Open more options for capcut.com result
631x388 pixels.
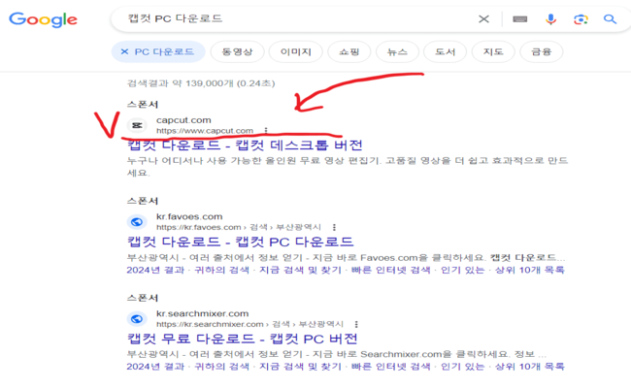pyautogui.click(x=266, y=131)
